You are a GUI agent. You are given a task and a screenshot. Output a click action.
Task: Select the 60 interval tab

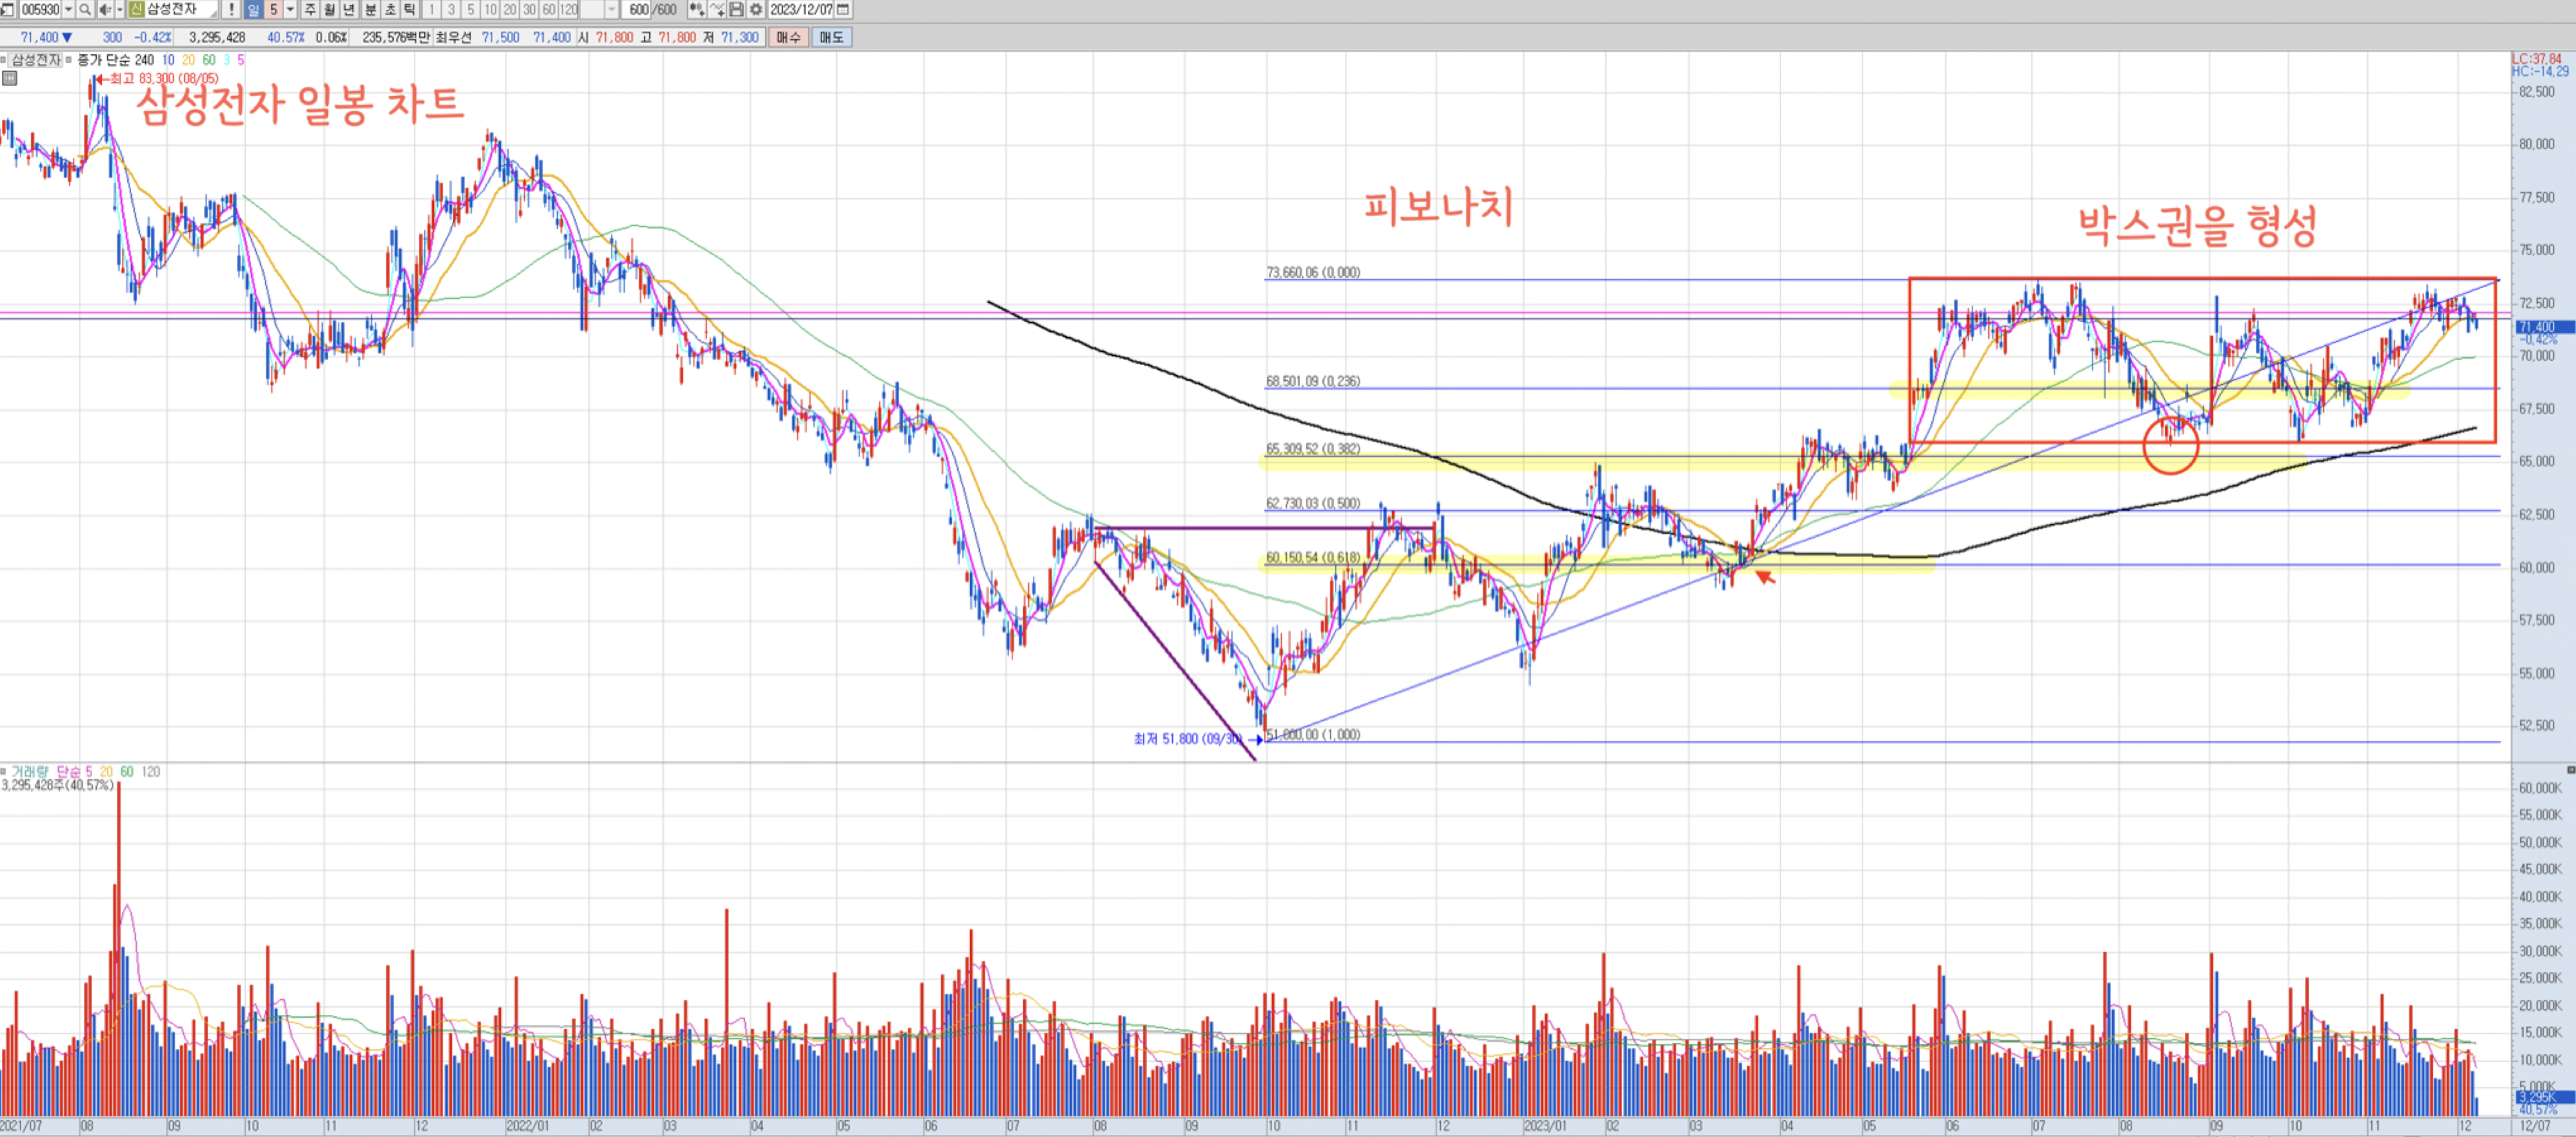548,10
